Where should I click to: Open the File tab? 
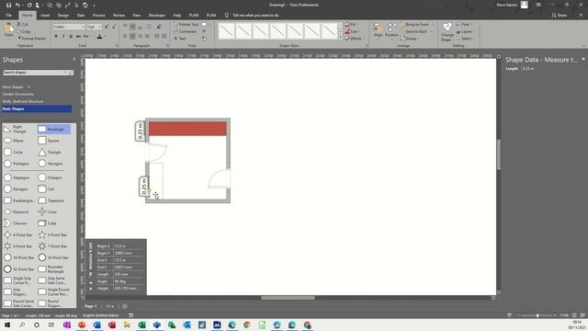8,16
